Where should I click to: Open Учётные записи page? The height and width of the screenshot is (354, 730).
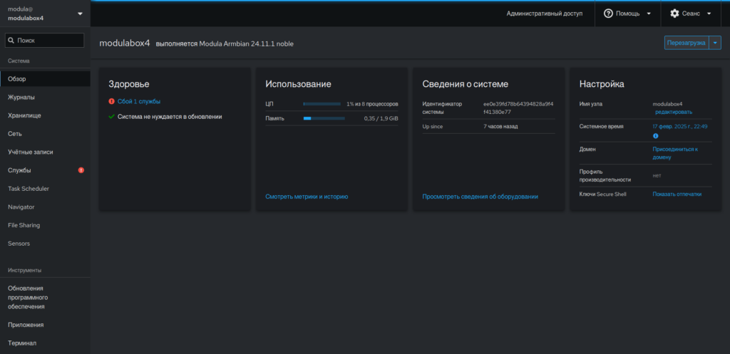click(x=45, y=152)
